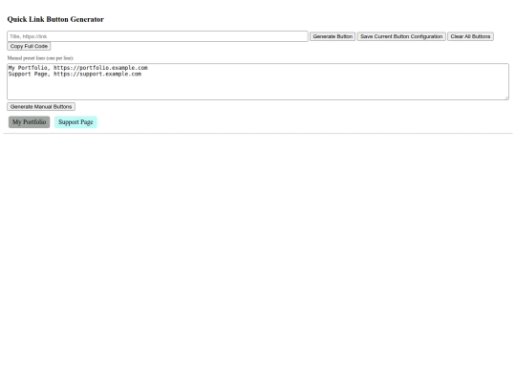The image size is (516, 387).
Task: Click the Copy Full Code button
Action: (29, 47)
